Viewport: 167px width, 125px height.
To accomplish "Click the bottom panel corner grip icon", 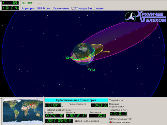I will click(x=1, y=98).
